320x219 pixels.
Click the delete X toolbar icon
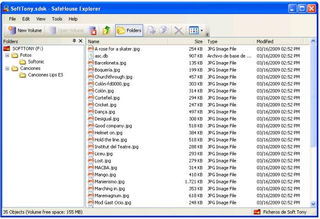tap(179, 31)
